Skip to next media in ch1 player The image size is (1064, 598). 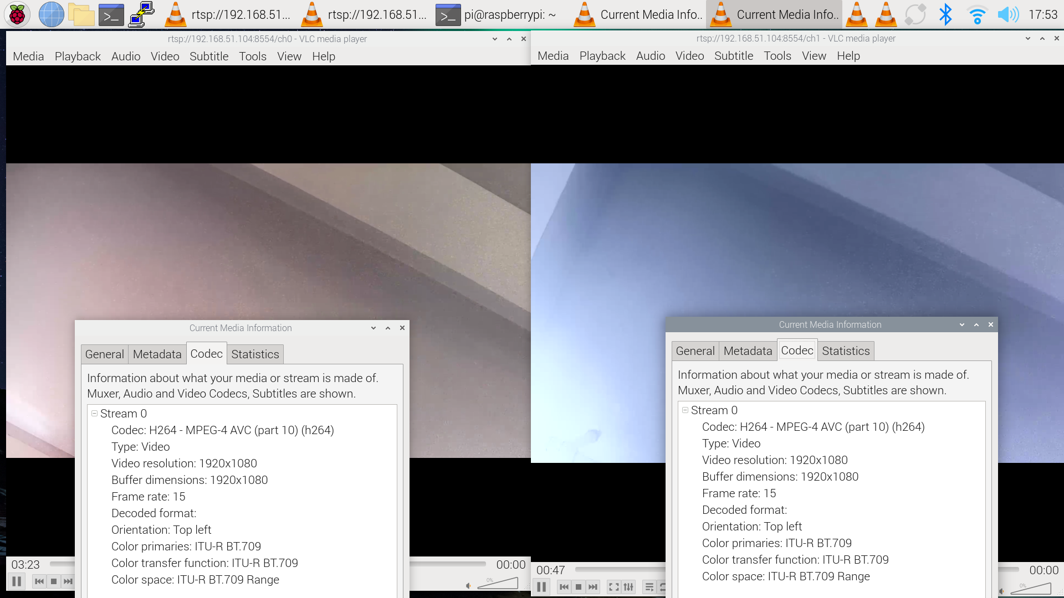coord(593,587)
